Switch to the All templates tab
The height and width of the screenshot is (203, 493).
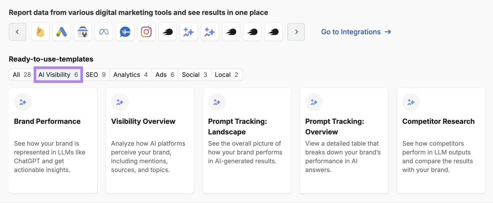pyautogui.click(x=22, y=75)
